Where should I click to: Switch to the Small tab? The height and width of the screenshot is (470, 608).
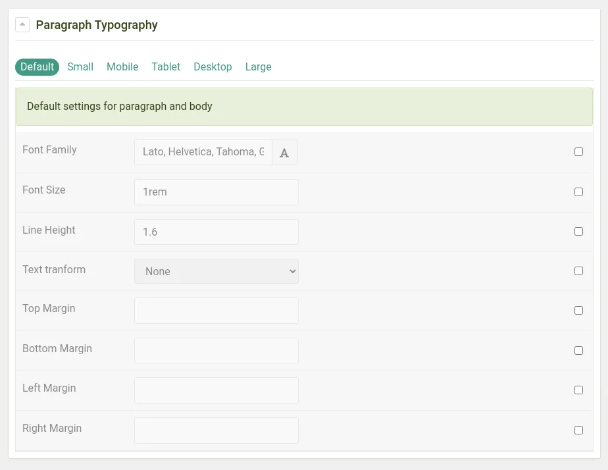click(80, 66)
